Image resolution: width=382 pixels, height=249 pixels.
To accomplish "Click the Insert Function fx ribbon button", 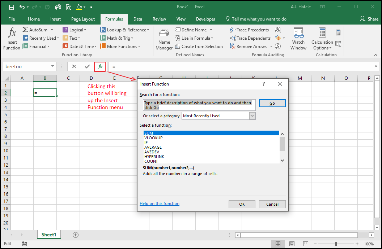I will coord(12,39).
